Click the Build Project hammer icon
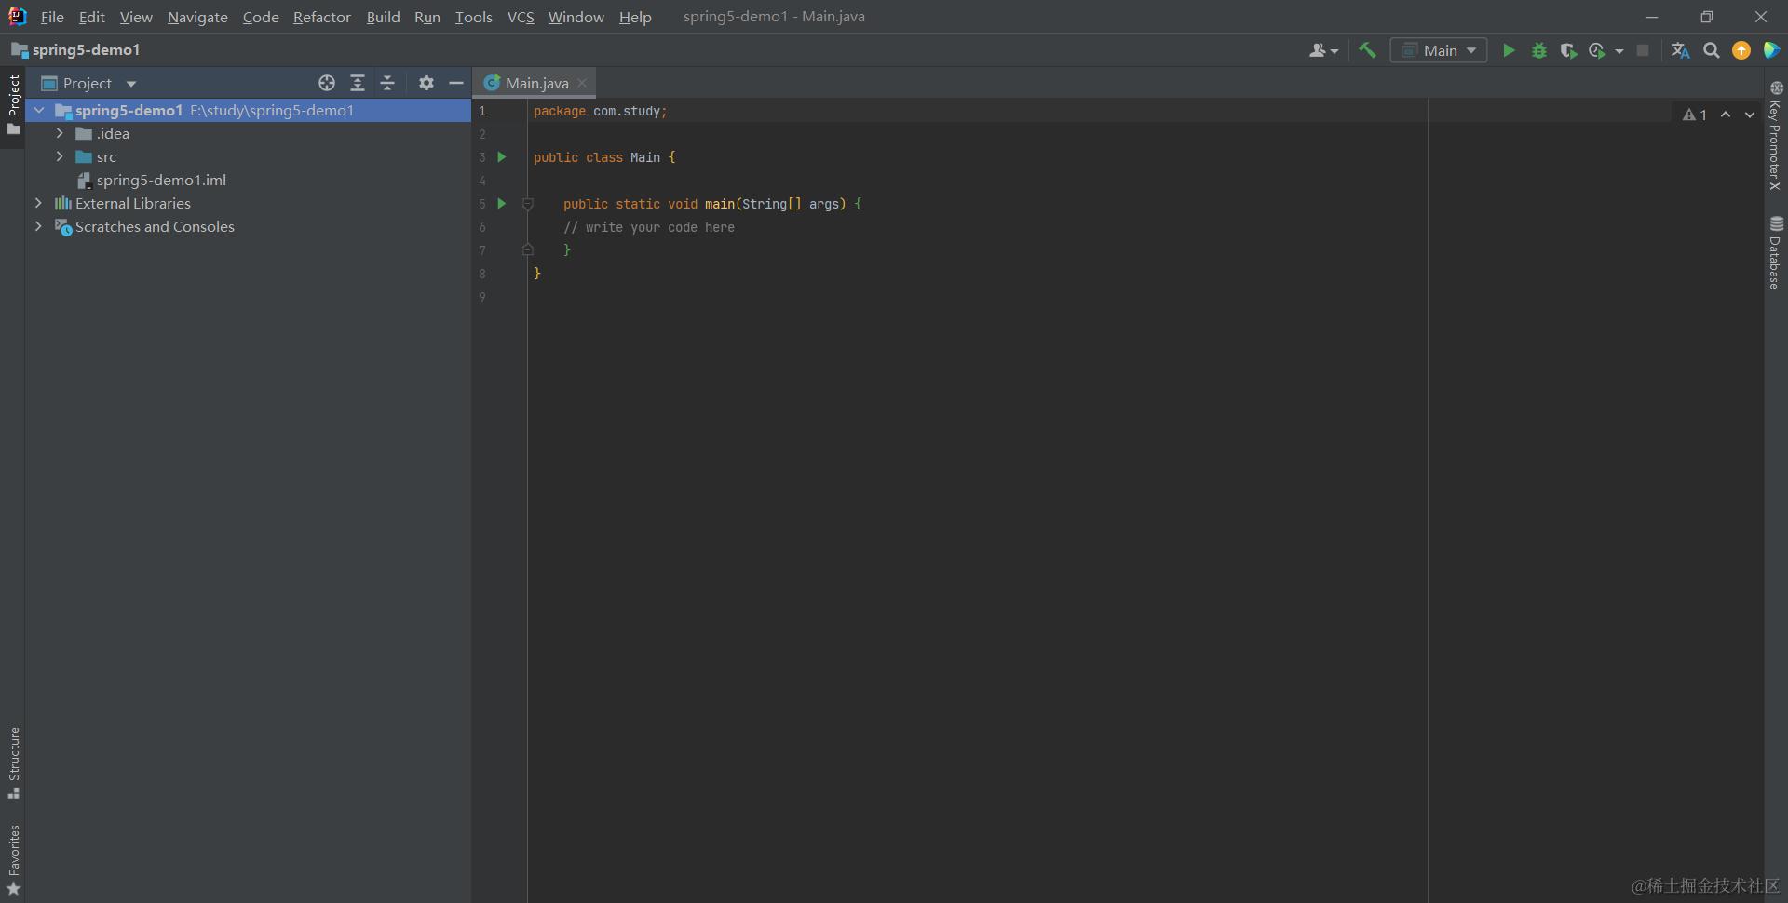The height and width of the screenshot is (903, 1788). pos(1367,50)
